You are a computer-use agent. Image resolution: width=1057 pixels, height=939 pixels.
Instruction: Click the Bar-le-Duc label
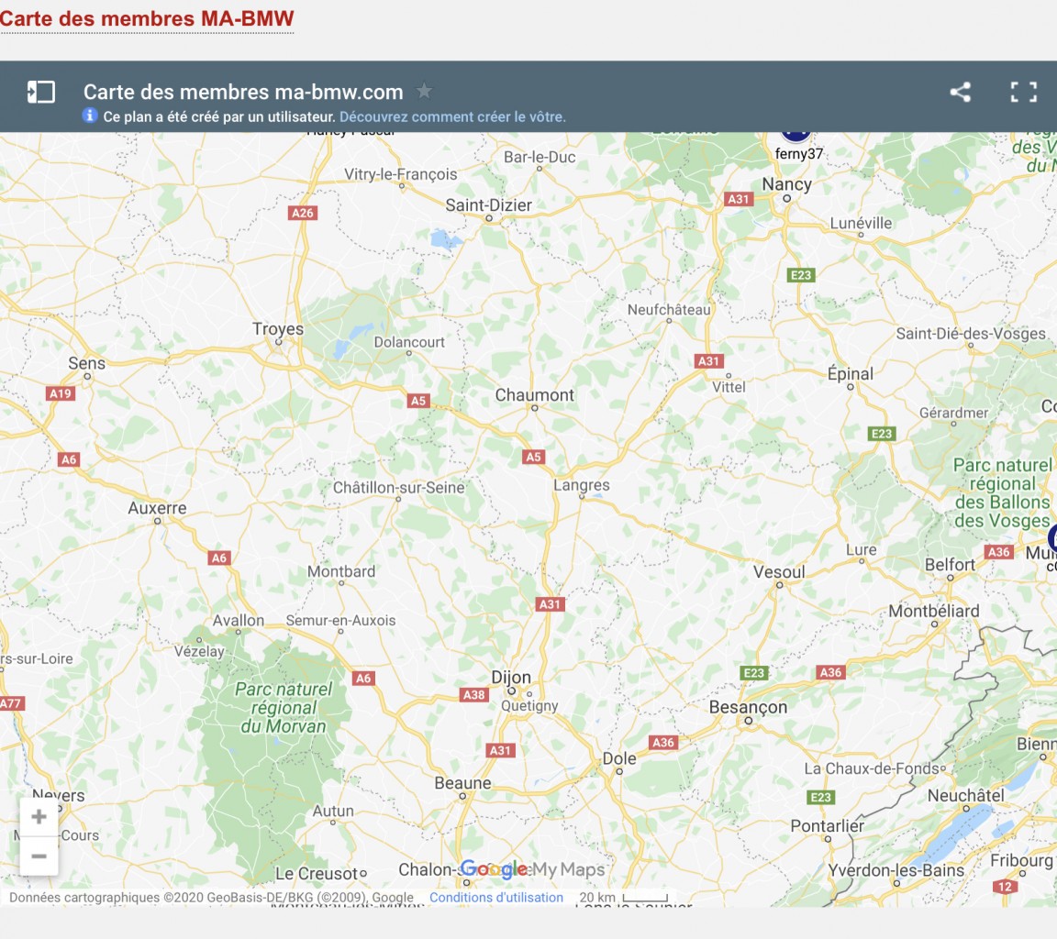point(540,157)
